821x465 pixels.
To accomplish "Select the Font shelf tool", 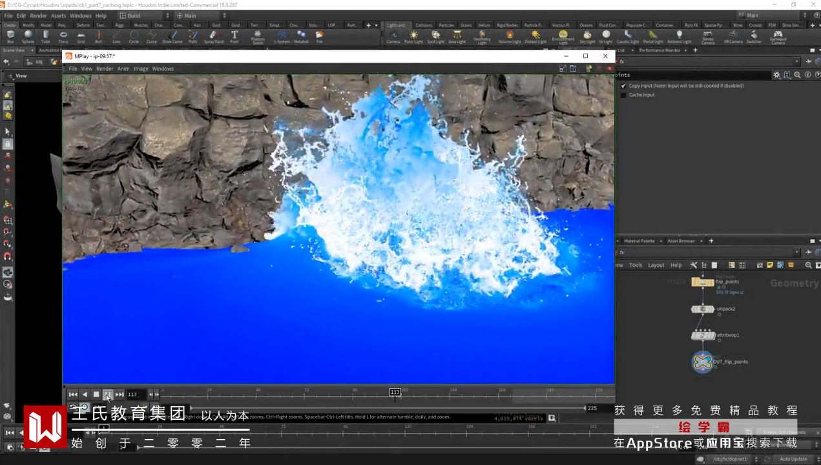I will [234, 37].
